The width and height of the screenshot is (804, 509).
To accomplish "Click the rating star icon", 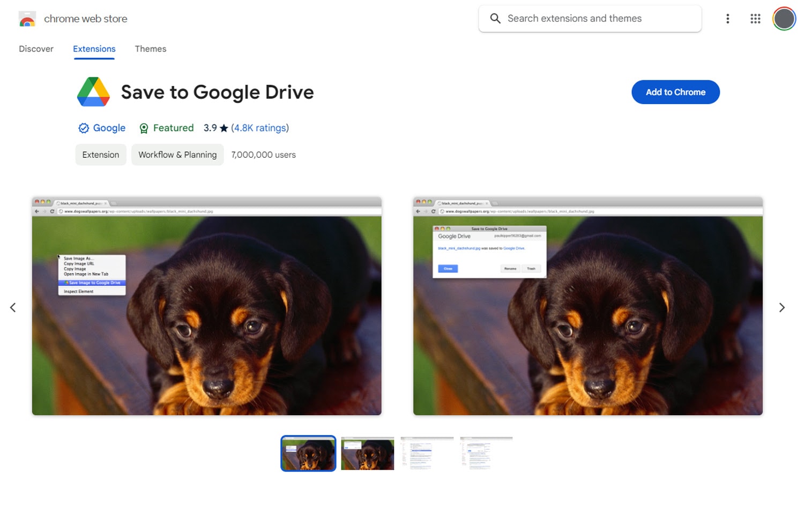I will [x=222, y=128].
